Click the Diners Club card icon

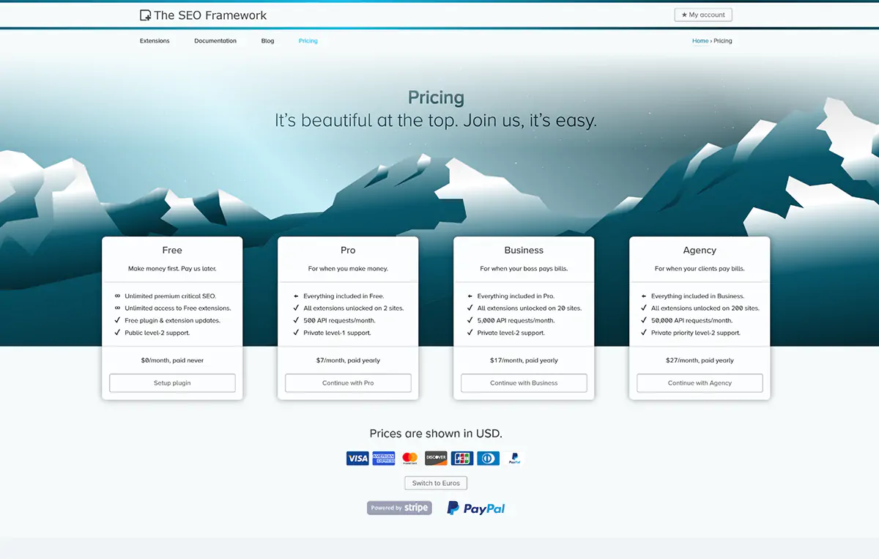coord(488,459)
